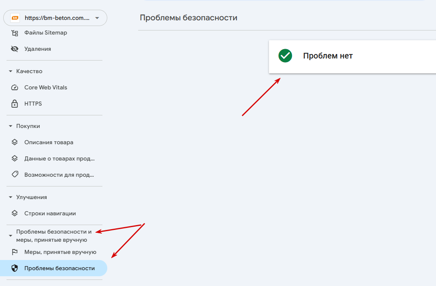The image size is (436, 286).
Task: Collapse Проблемы безопасности и меры section arrow
Action: [11, 236]
